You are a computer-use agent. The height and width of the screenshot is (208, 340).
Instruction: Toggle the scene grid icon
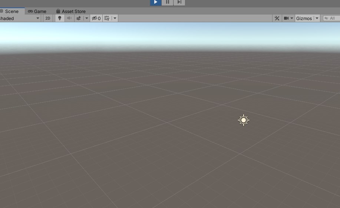tap(107, 19)
